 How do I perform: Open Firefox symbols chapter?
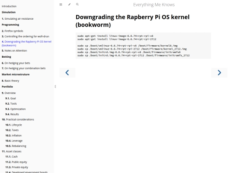coord(12,31)
